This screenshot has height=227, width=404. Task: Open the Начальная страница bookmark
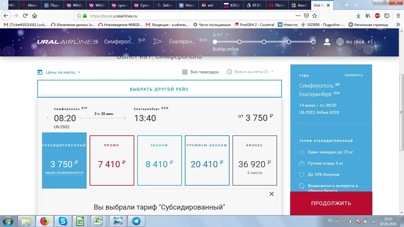tap(368, 25)
